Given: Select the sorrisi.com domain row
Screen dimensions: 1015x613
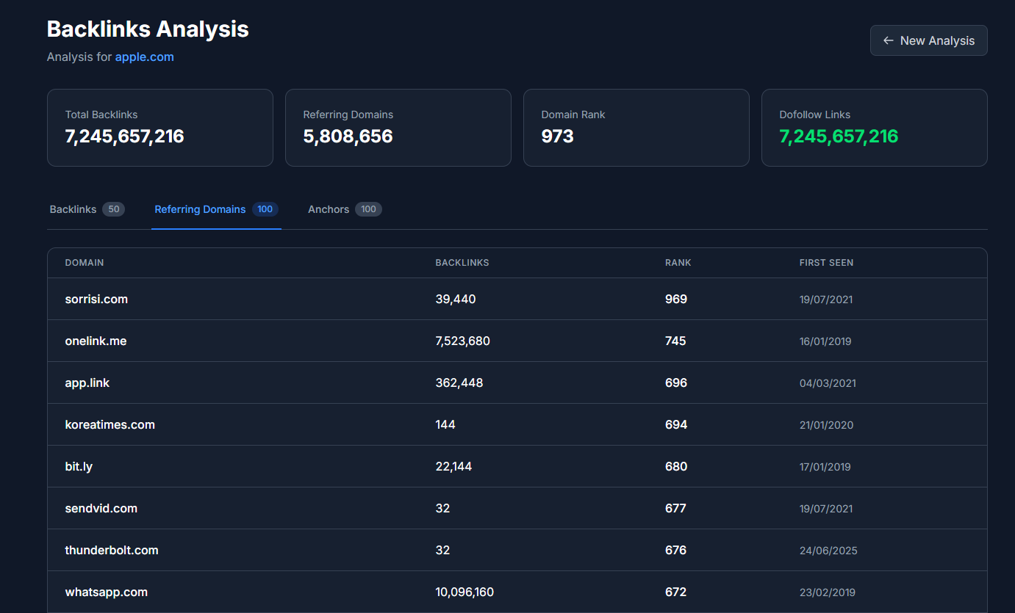Looking at the screenshot, I should 517,299.
